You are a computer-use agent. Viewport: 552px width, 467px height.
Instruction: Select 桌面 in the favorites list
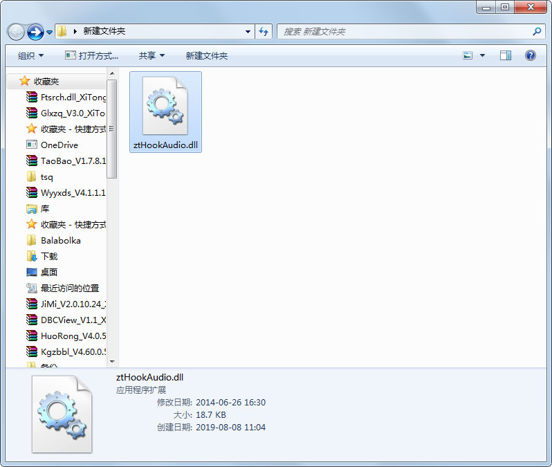(x=49, y=273)
